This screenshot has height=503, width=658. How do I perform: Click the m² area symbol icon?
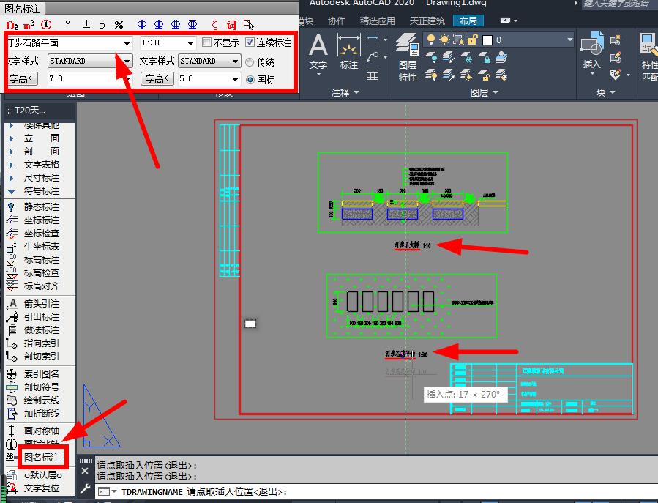pyautogui.click(x=31, y=24)
